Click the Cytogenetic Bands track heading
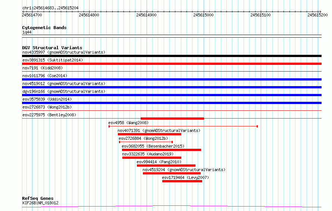332x211 pixels. pos(44,28)
